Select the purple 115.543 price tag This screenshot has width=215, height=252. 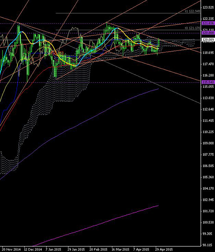208,82
